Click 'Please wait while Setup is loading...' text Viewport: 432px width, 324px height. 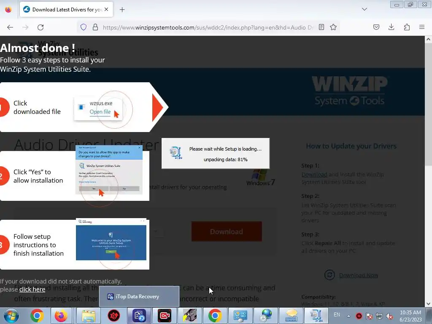(225, 149)
